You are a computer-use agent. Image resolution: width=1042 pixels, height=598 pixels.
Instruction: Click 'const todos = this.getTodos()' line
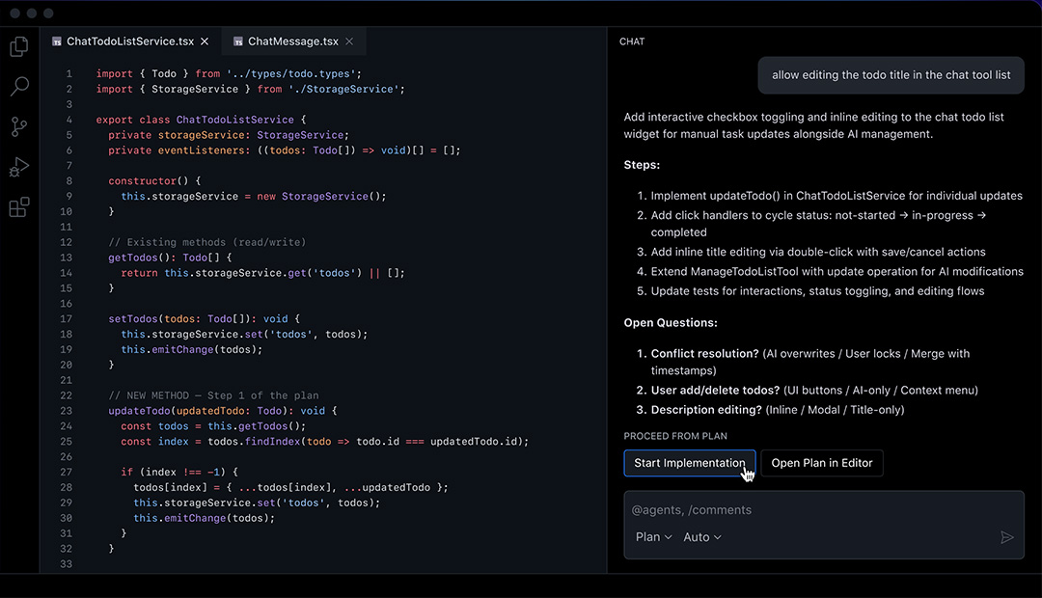[213, 426]
